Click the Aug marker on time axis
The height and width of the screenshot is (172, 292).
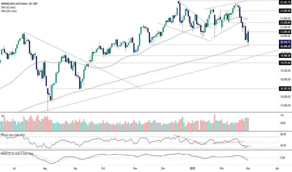coord(45,168)
